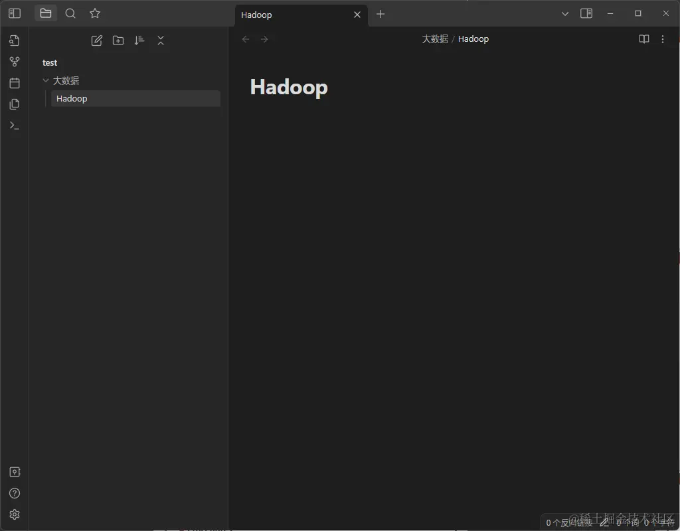Toggle editing mode pencil in status bar
Image resolution: width=680 pixels, height=531 pixels.
[x=604, y=523]
